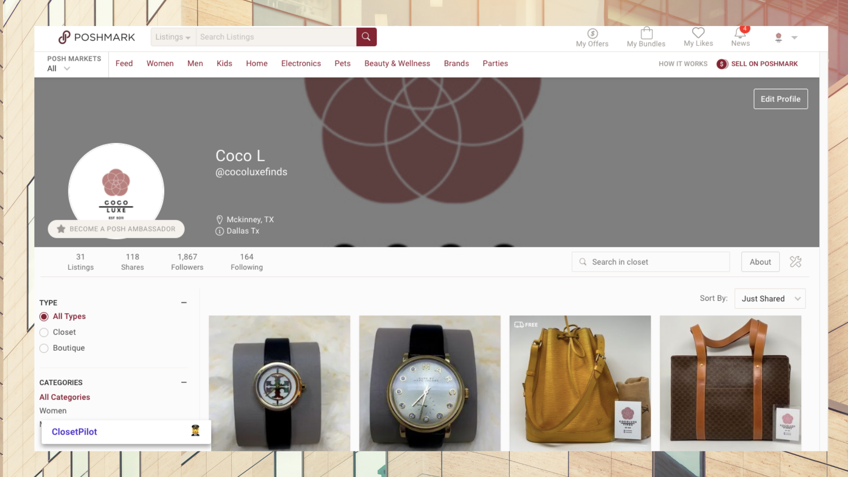Open the Listings search type dropdown
This screenshot has height=477, width=848.
(x=173, y=37)
